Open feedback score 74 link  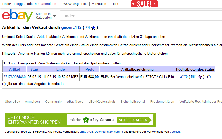coord(88,27)
